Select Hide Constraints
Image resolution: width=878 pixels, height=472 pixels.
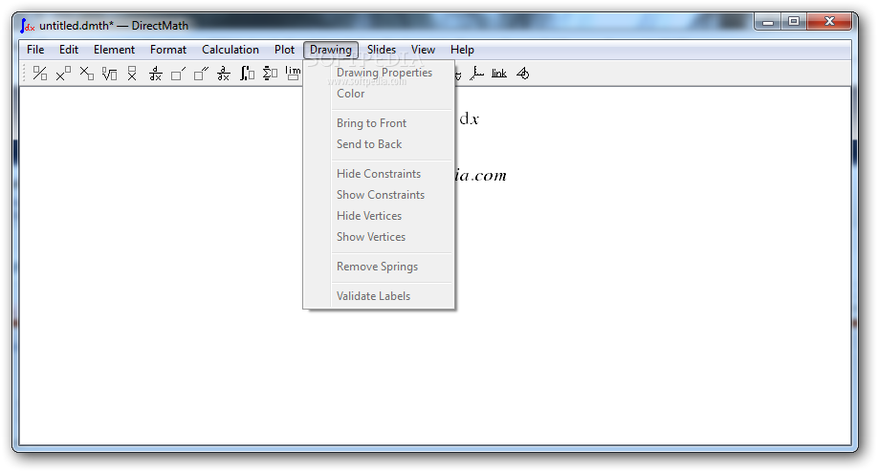pos(379,175)
